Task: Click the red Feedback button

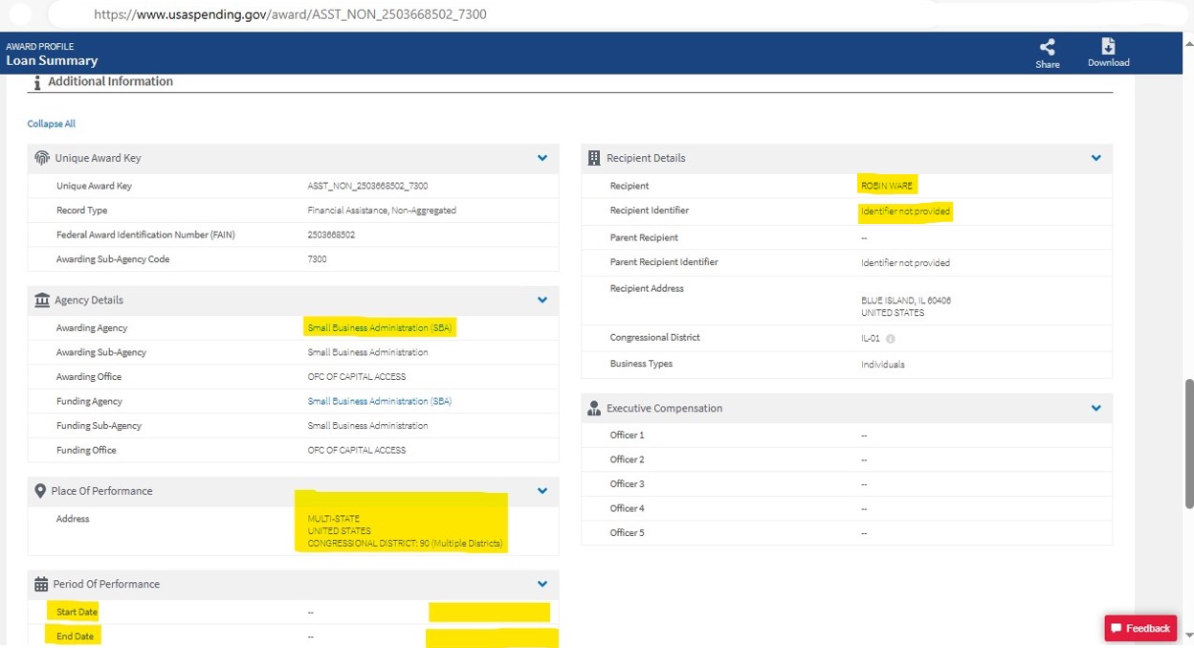Action: [x=1140, y=628]
